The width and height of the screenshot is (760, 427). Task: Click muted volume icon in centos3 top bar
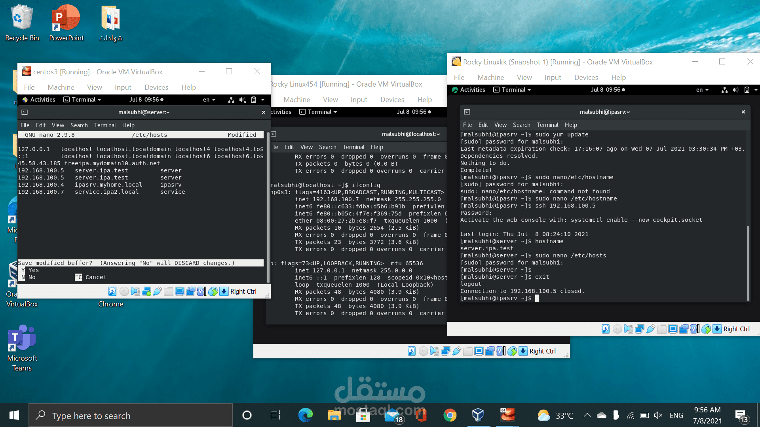pyautogui.click(x=243, y=100)
